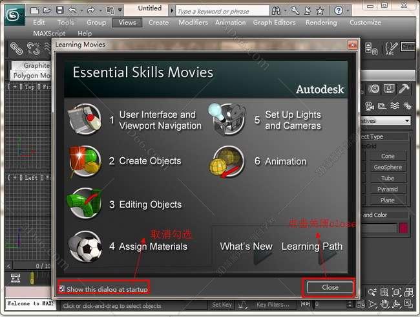Click the Space Warps waves icon

(x=395, y=105)
